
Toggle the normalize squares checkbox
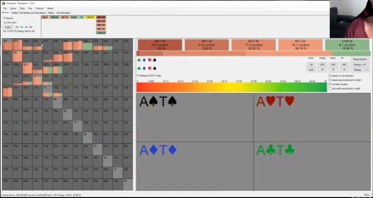330,84
